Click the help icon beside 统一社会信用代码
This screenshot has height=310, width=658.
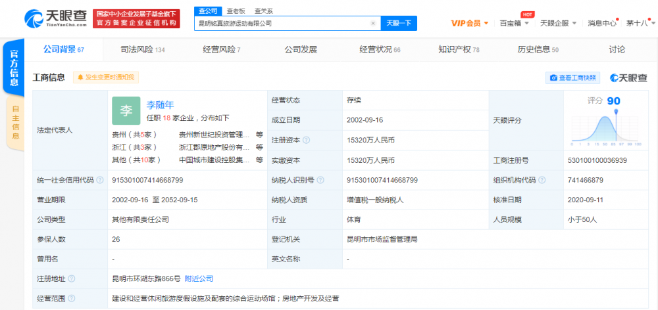point(100,180)
